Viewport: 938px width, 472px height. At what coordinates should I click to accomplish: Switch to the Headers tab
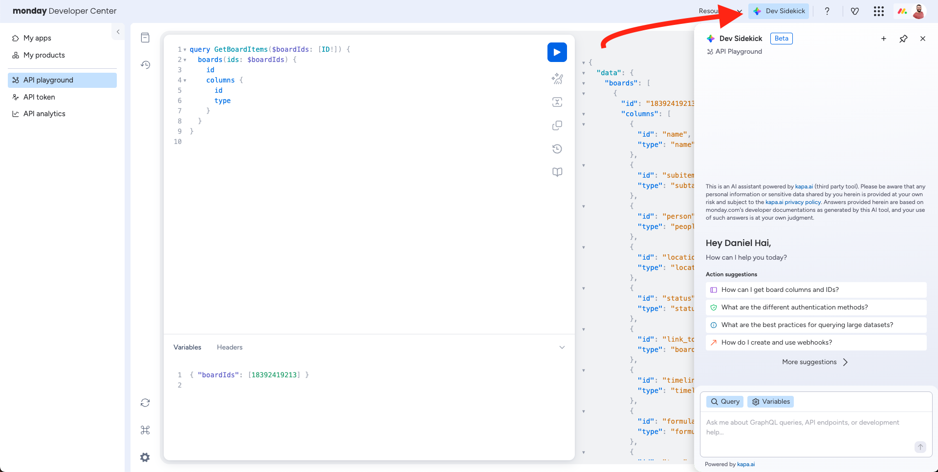coord(230,348)
